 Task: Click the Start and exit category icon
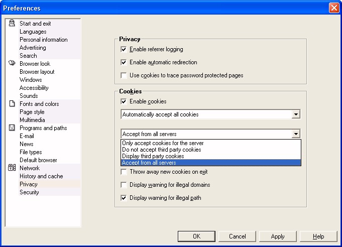12,24
